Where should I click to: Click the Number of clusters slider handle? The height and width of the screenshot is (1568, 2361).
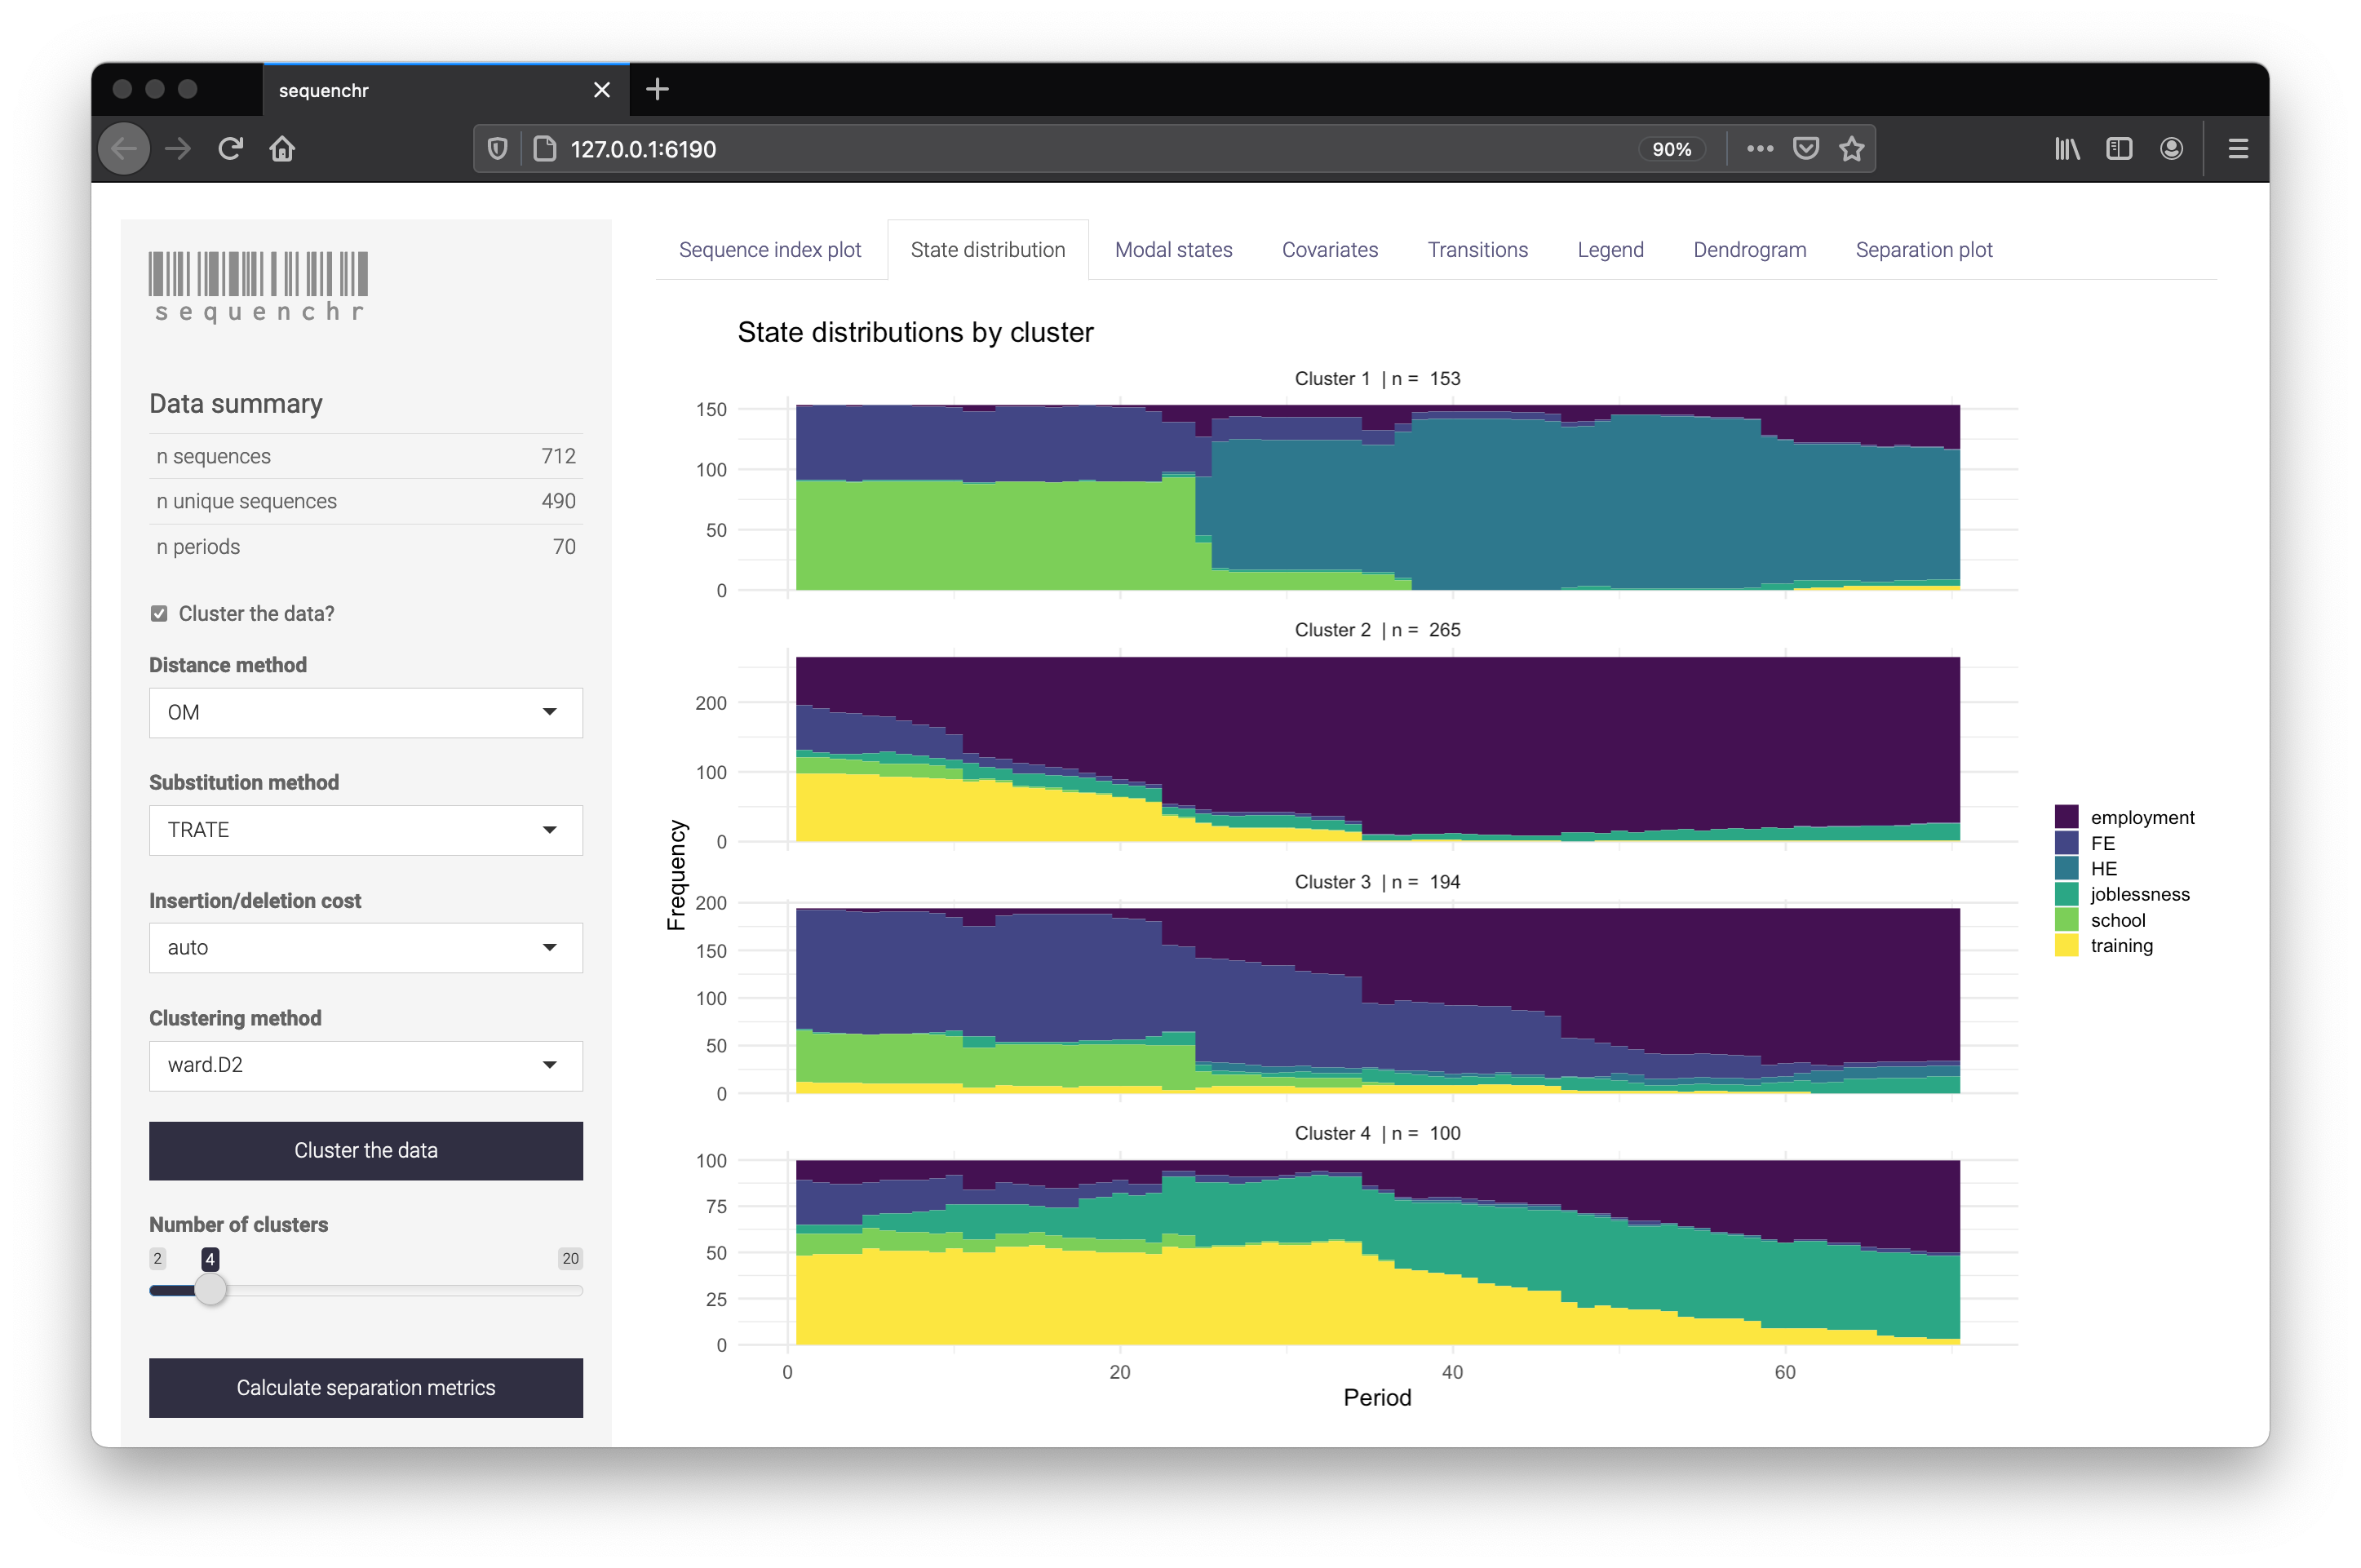[x=210, y=1290]
